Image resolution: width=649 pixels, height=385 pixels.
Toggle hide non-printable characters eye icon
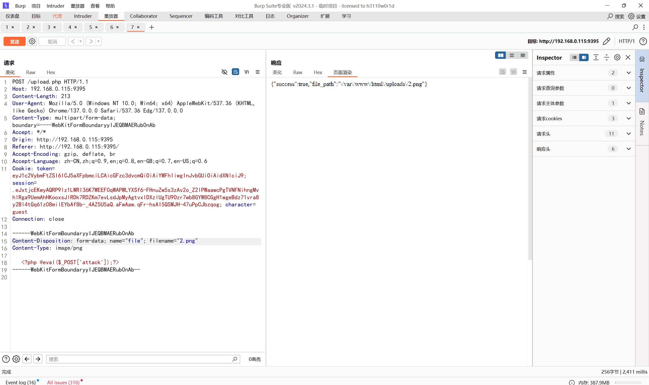(x=224, y=72)
